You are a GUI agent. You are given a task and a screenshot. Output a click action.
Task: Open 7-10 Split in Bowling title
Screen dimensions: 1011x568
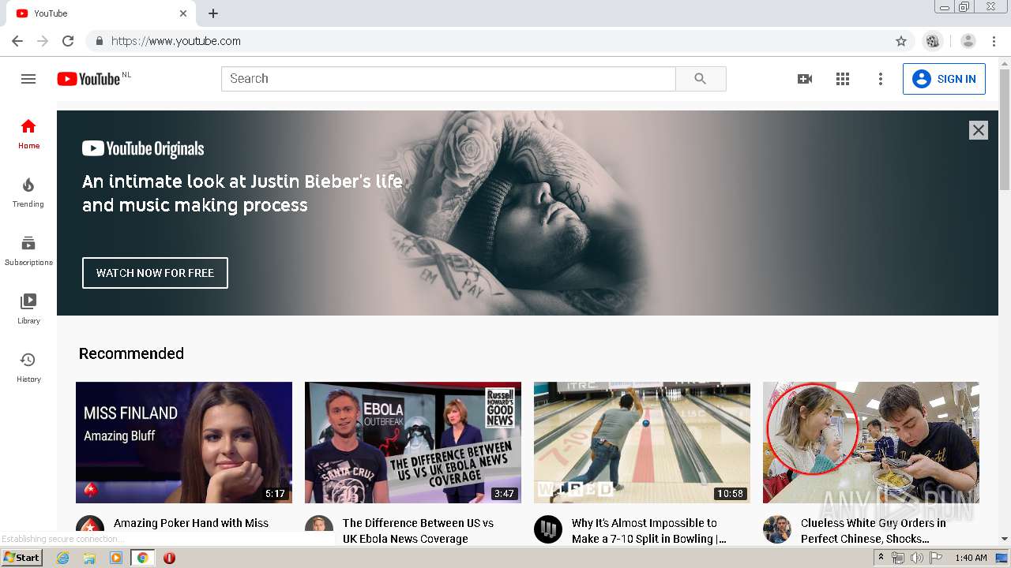coord(648,531)
